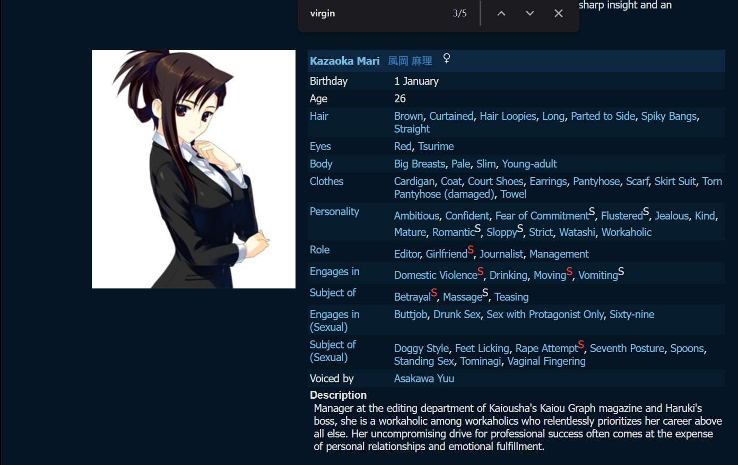Open the Slim body trait
This screenshot has width=738, height=465.
pyautogui.click(x=486, y=164)
